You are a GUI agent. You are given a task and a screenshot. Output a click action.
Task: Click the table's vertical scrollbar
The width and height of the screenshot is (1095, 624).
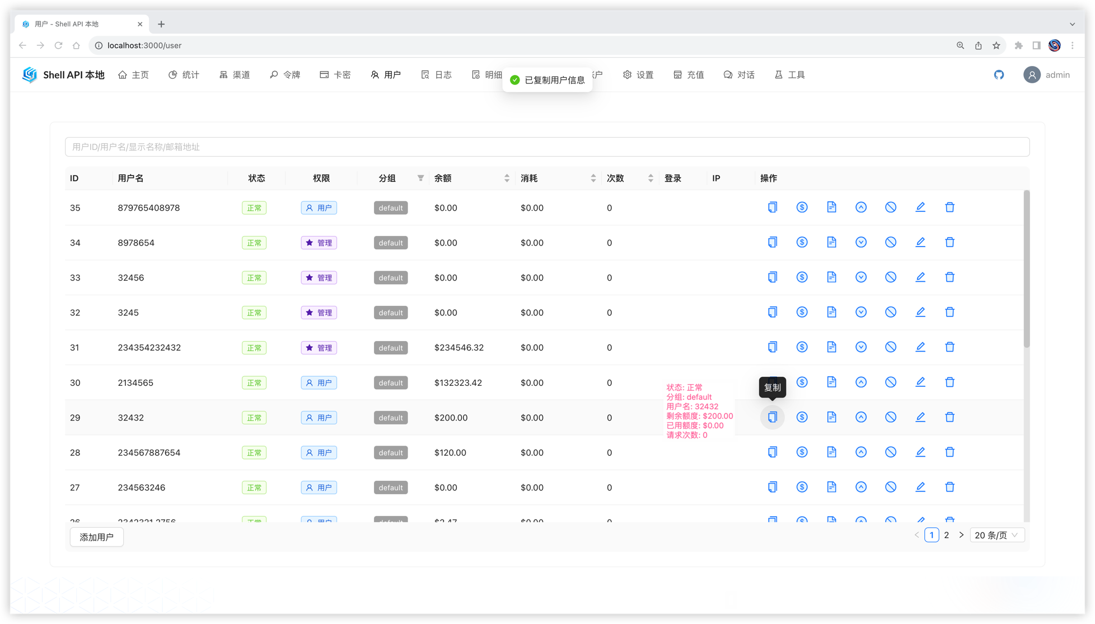1026,268
